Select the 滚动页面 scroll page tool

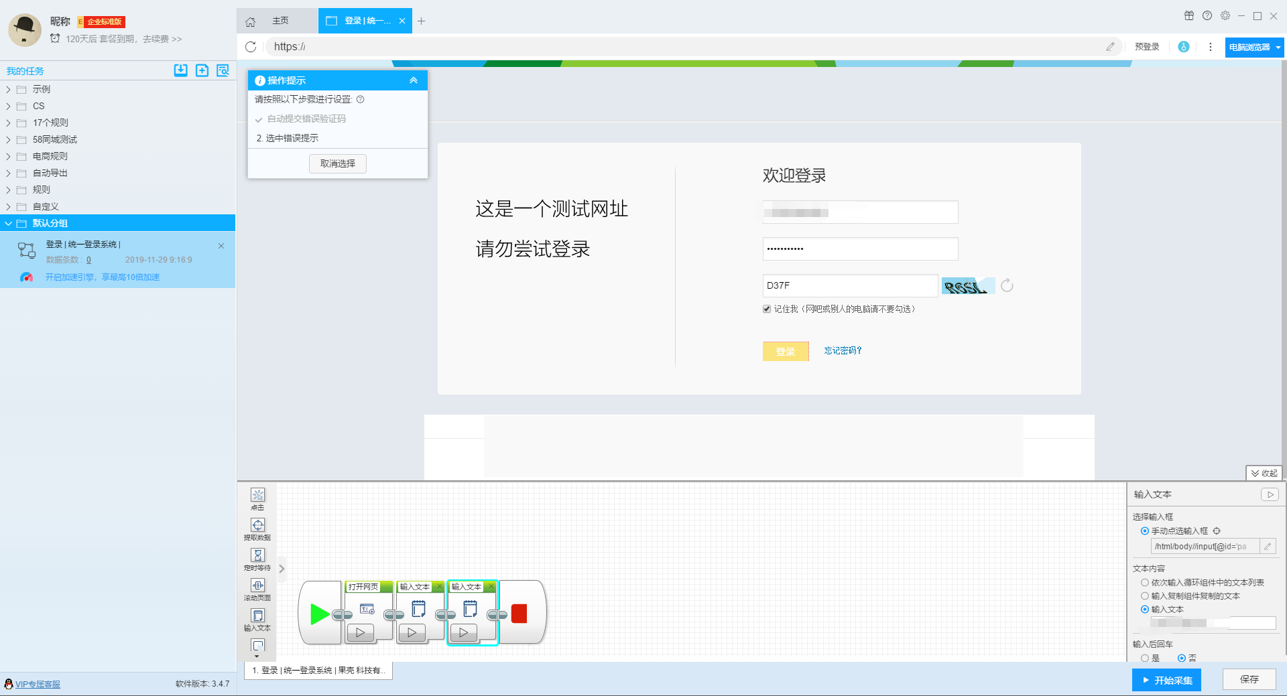(257, 585)
